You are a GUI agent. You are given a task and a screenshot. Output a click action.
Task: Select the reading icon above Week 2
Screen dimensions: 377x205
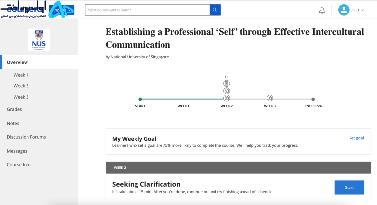pos(226,84)
